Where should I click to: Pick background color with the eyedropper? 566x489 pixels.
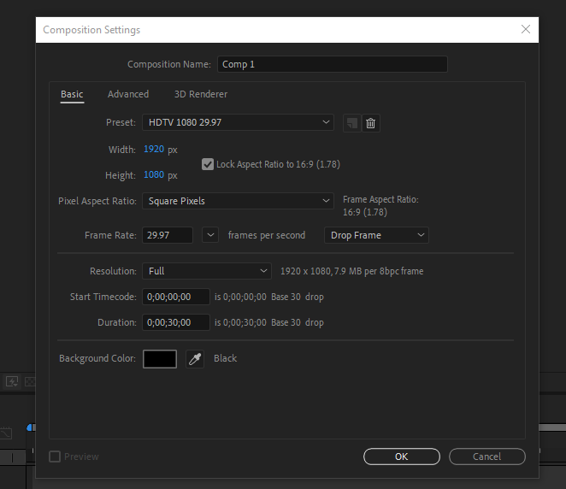tap(195, 359)
